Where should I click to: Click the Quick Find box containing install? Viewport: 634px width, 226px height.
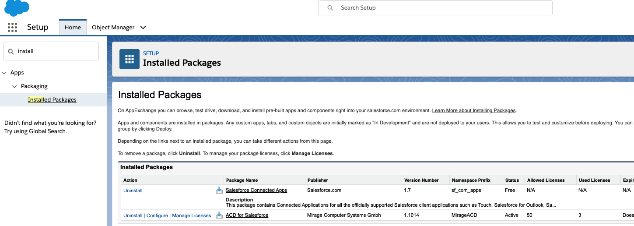(x=51, y=51)
